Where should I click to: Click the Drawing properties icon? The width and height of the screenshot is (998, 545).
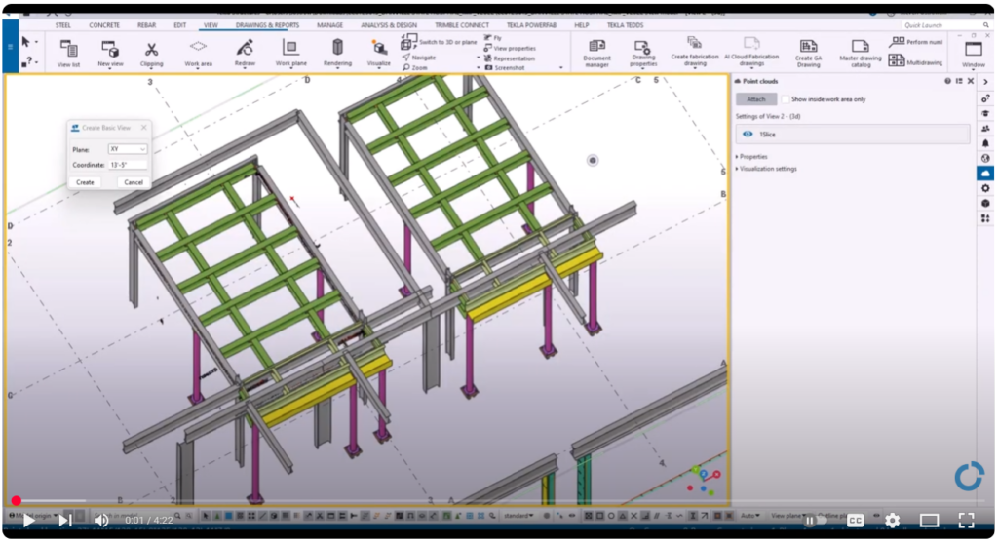click(642, 49)
